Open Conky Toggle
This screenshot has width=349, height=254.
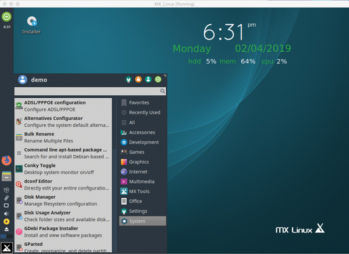coord(63,169)
